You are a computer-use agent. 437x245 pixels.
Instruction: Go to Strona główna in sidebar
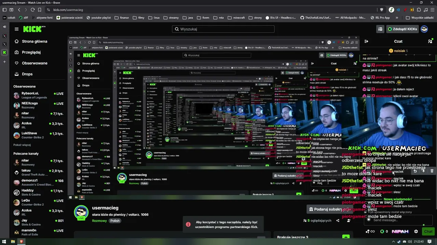(30, 41)
